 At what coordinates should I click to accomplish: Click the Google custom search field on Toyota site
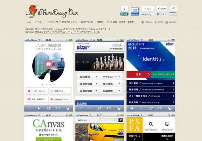(109, 120)
